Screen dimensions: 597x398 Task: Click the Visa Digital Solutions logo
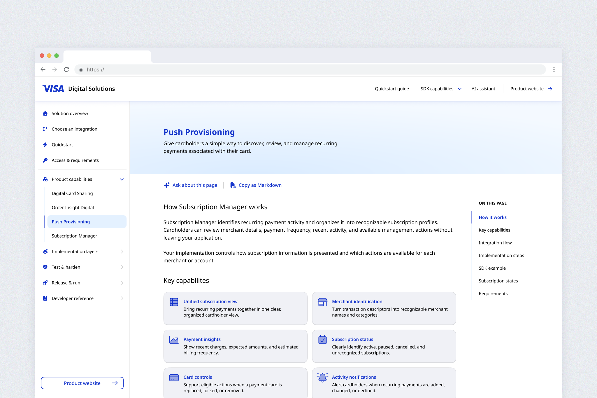pos(79,89)
